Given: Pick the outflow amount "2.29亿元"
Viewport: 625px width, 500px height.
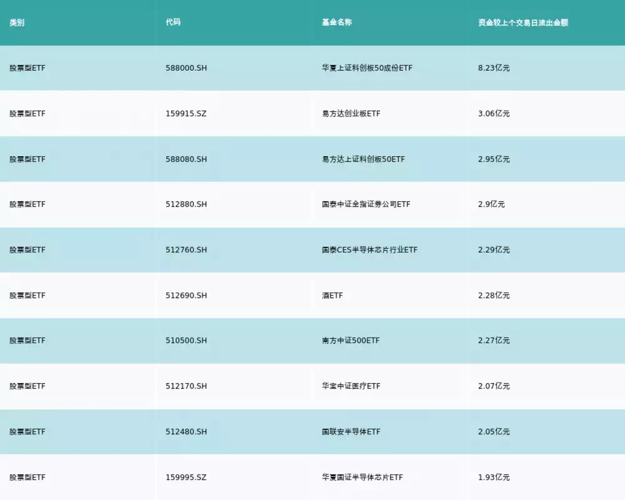Looking at the screenshot, I should [x=494, y=250].
